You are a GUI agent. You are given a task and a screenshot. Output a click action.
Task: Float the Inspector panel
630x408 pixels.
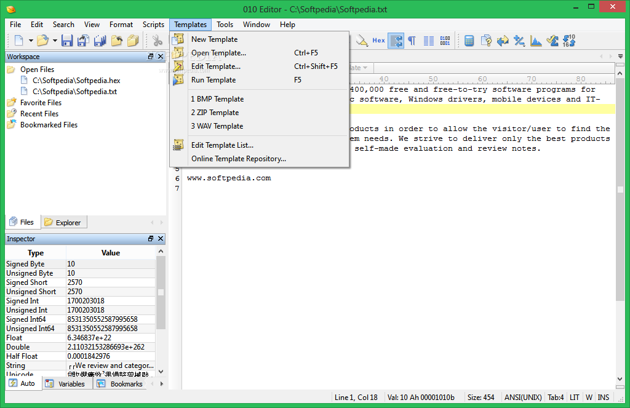151,238
